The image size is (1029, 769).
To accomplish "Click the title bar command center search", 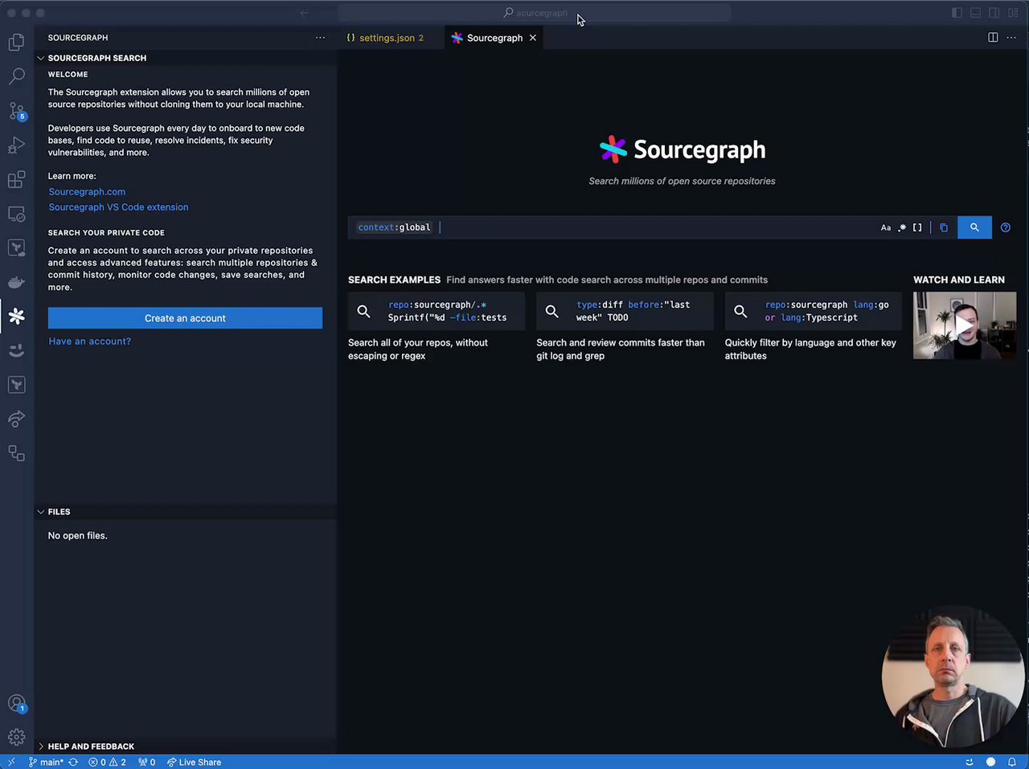I will pos(534,13).
